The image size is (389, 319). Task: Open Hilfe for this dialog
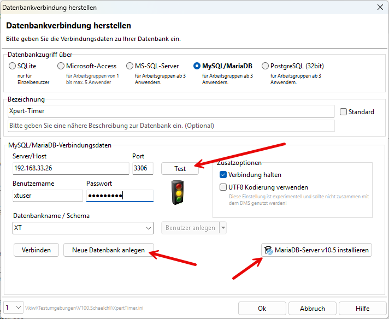click(x=363, y=308)
